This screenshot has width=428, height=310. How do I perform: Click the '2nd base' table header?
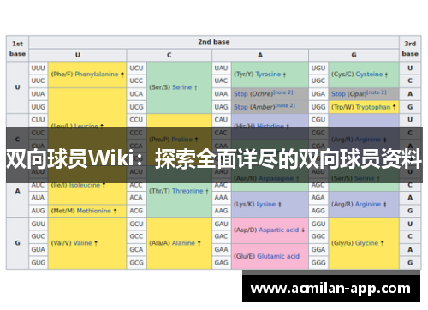point(214,42)
